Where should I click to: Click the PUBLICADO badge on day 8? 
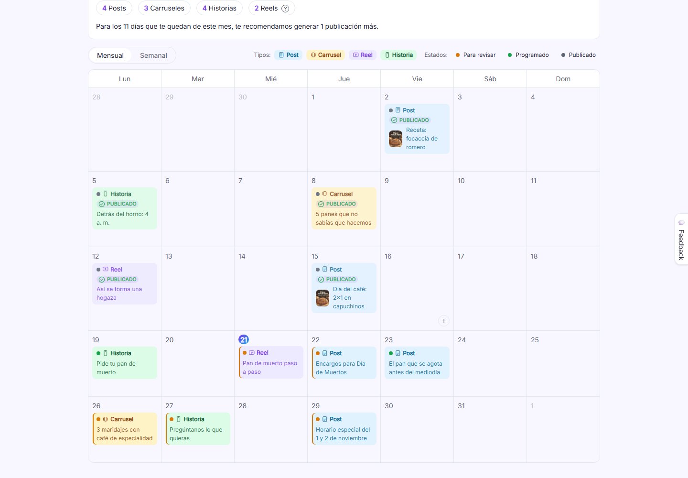pyautogui.click(x=337, y=204)
